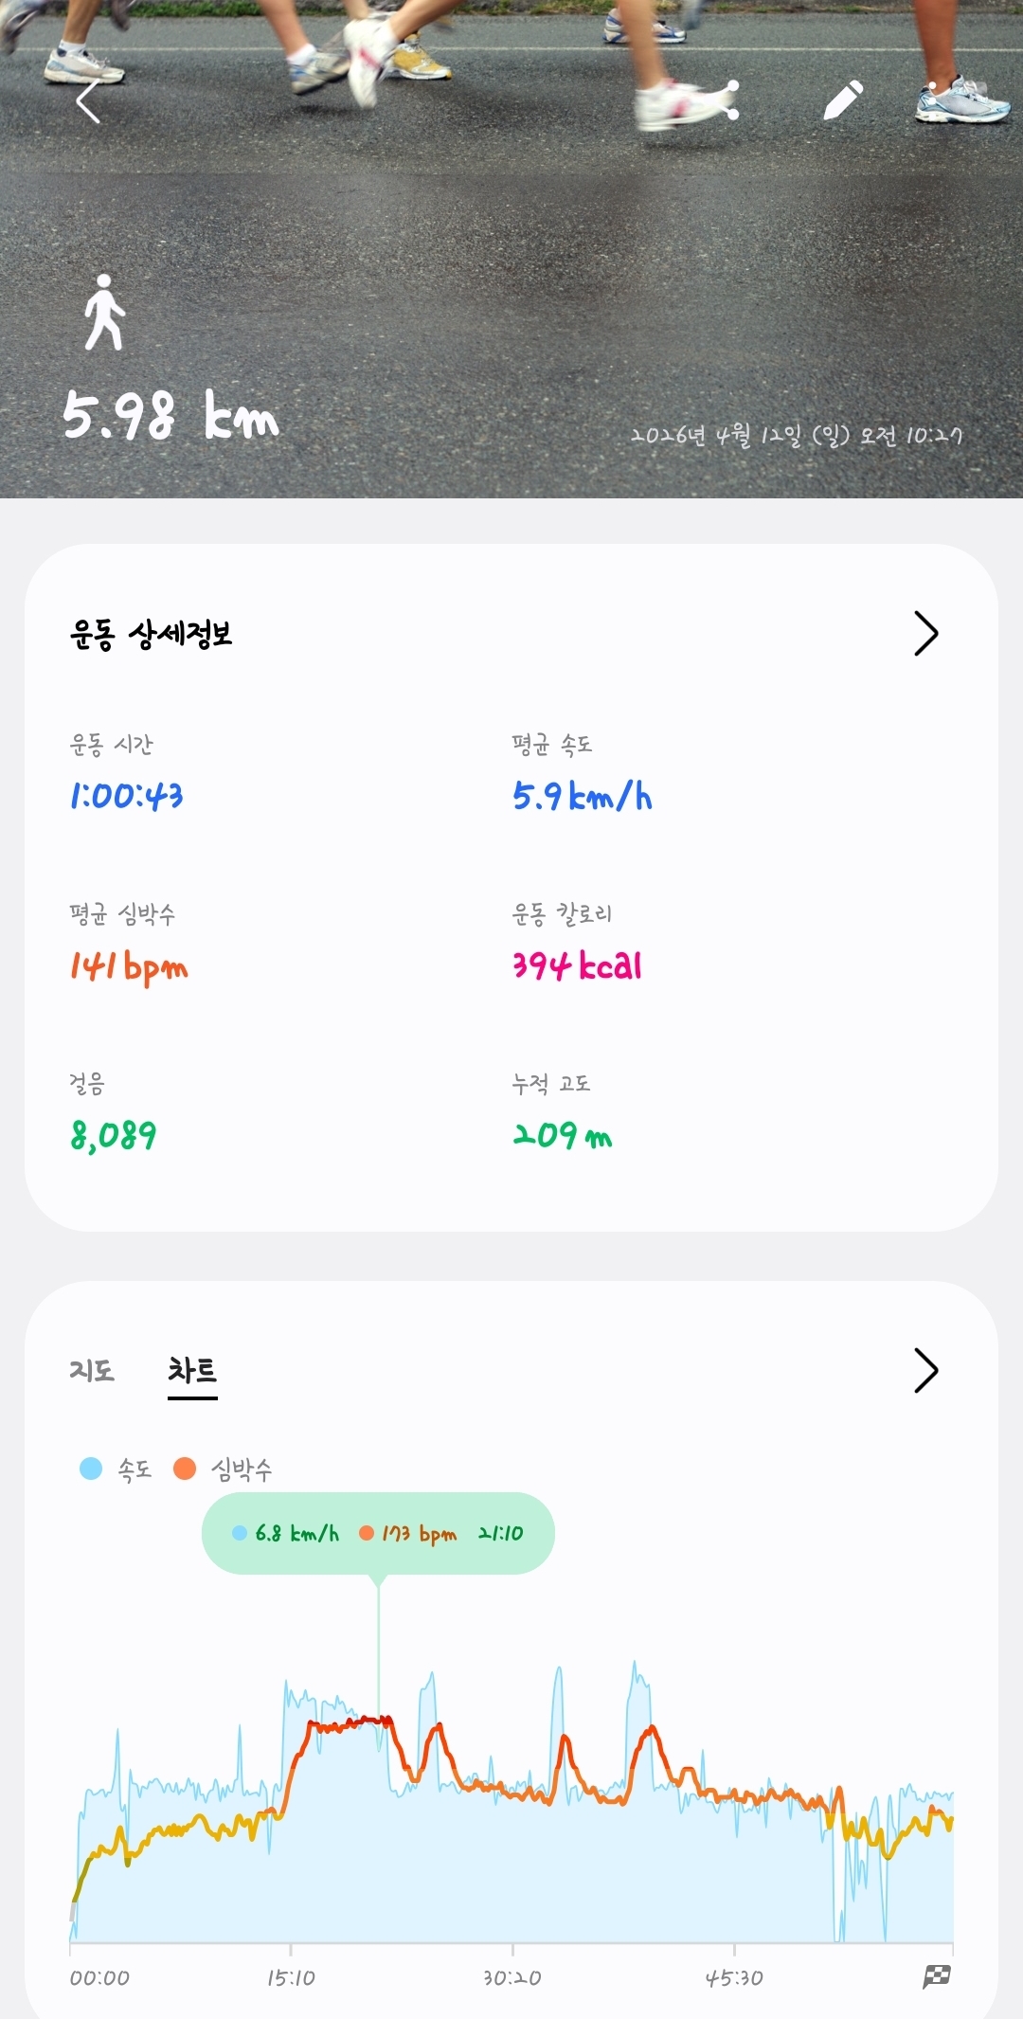
Task: Open the 운동 상세정보 header
Action: [152, 634]
